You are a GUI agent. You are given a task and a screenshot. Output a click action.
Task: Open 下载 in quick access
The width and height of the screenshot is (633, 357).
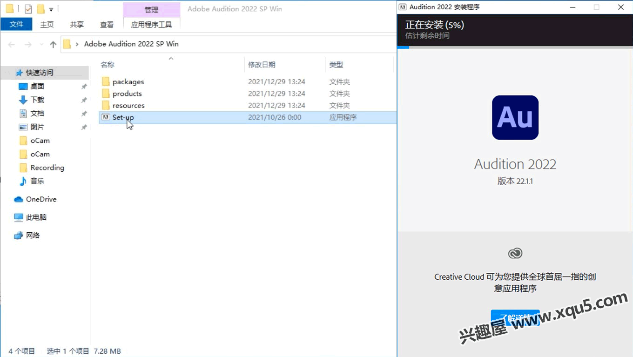(37, 100)
